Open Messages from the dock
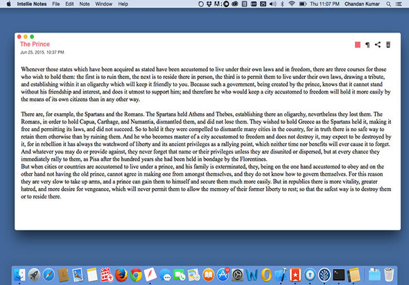This screenshot has height=285, width=409. (x=165, y=275)
